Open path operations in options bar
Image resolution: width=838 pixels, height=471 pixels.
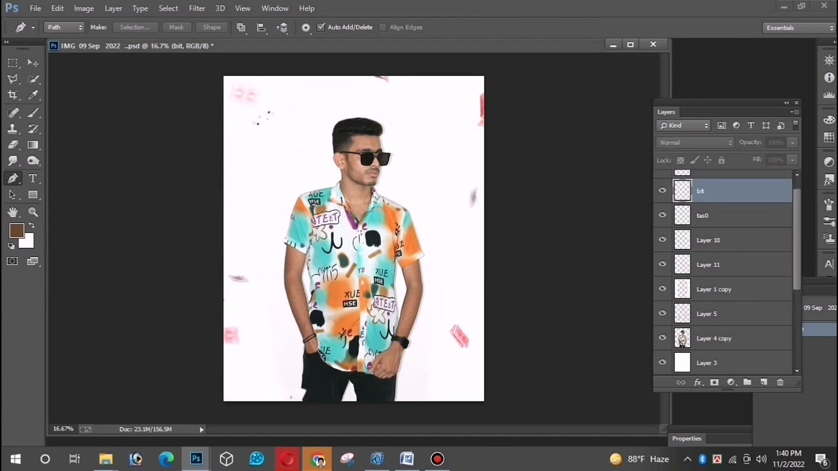241,27
